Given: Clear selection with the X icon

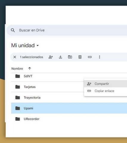Looking at the screenshot, I should click(x=15, y=57).
